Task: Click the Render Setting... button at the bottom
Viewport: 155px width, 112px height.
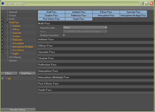Action: (x=18, y=110)
